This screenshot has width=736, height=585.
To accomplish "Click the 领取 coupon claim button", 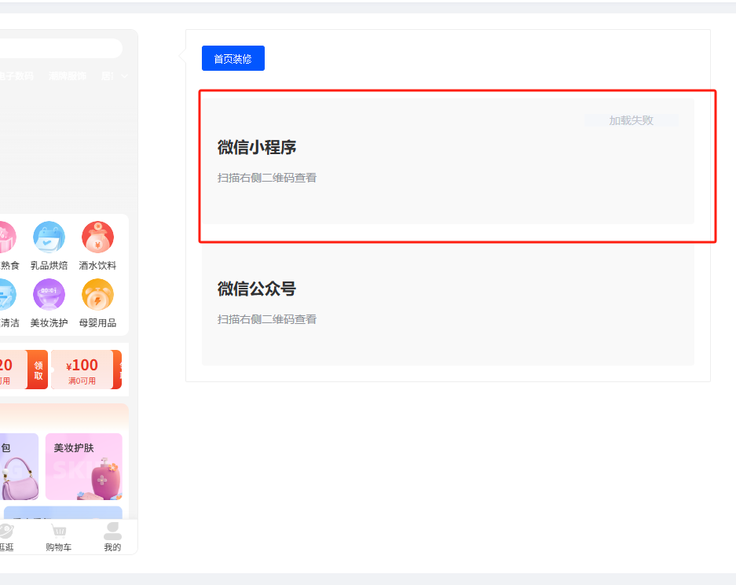I will pos(38,370).
